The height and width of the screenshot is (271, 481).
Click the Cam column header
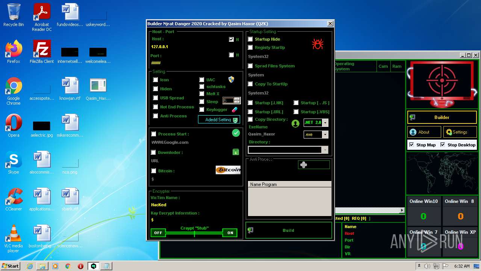(x=384, y=66)
